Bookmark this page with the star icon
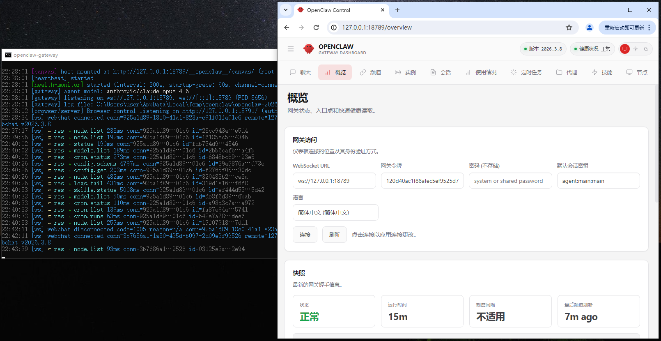The height and width of the screenshot is (341, 661). pyautogui.click(x=569, y=28)
